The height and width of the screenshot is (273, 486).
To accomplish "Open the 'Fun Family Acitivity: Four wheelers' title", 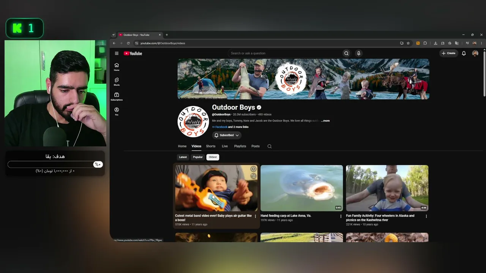I will pyautogui.click(x=380, y=218).
